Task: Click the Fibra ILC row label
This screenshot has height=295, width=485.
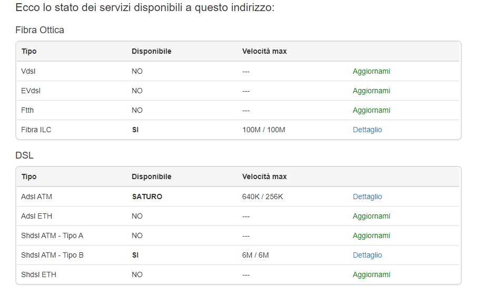Action: [x=36, y=130]
